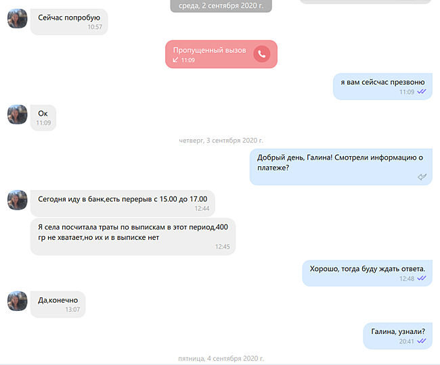
Task: Click the "пятница, 4 сентября 2020 г." date separator
Action: [221, 358]
